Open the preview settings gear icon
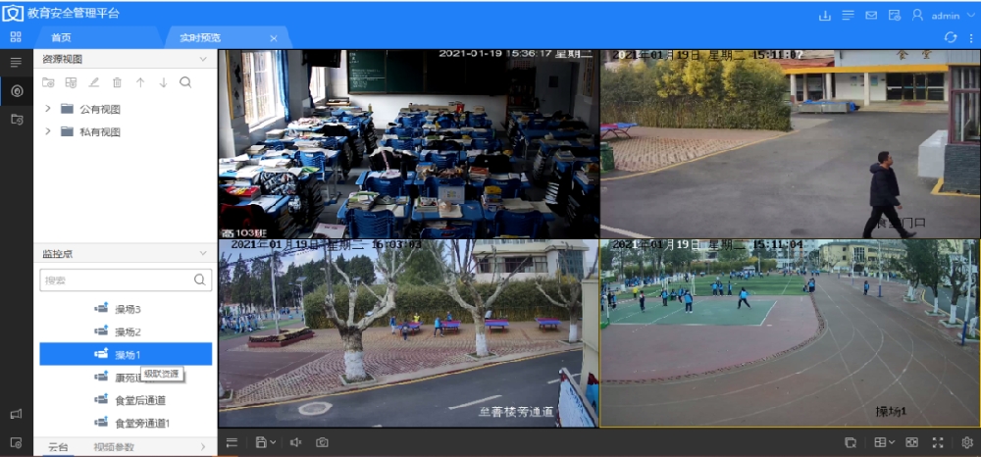Screen dimensions: 981x457 coord(966,442)
